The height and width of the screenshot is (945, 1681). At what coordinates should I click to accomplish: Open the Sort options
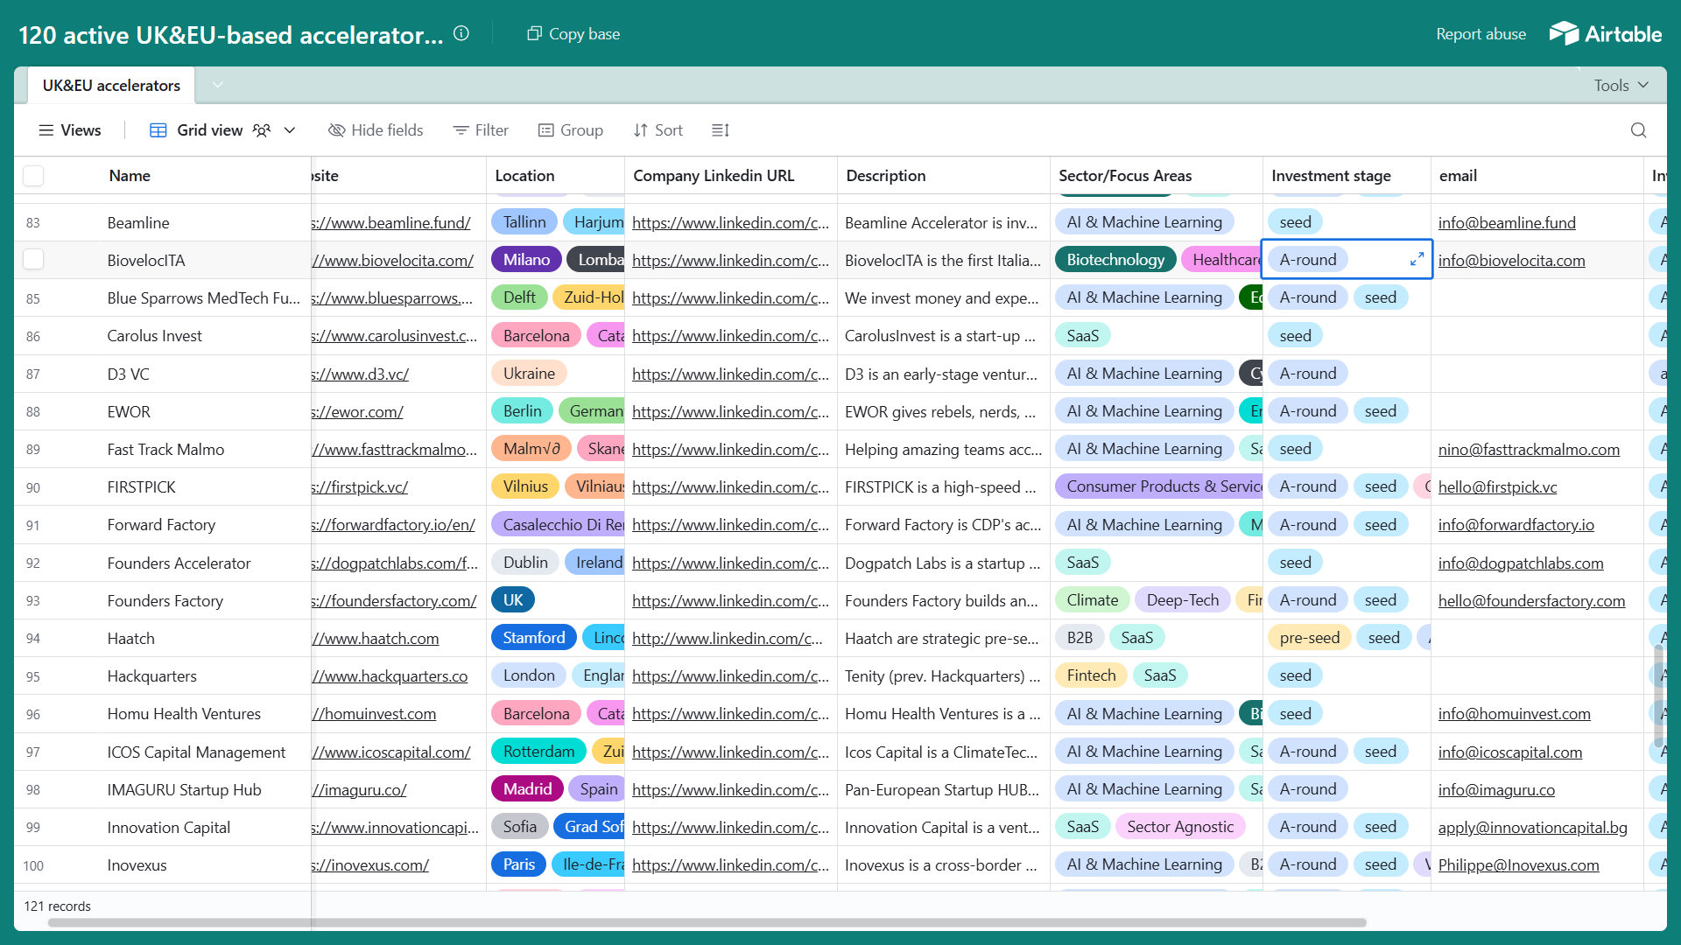(x=658, y=130)
